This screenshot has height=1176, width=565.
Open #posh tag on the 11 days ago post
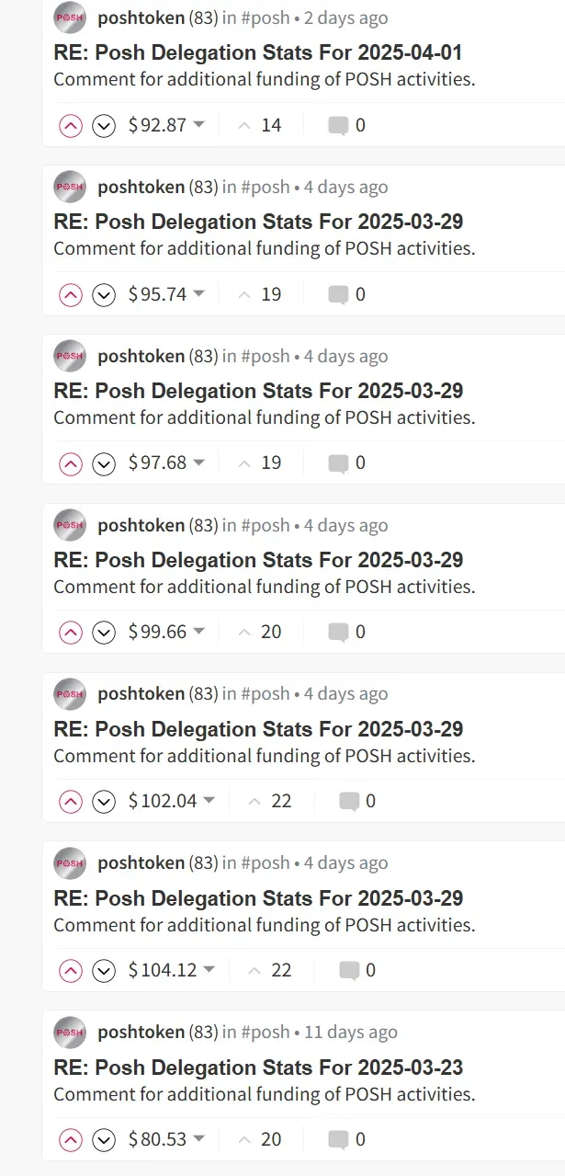(x=266, y=1032)
